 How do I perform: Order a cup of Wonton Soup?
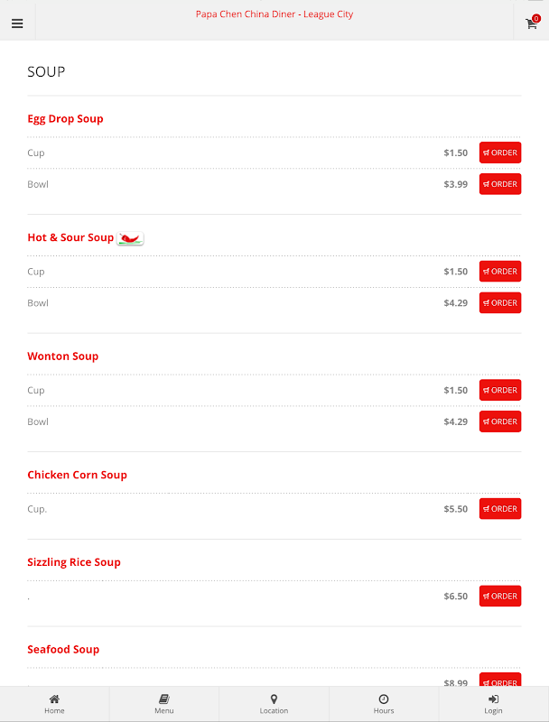[500, 391]
